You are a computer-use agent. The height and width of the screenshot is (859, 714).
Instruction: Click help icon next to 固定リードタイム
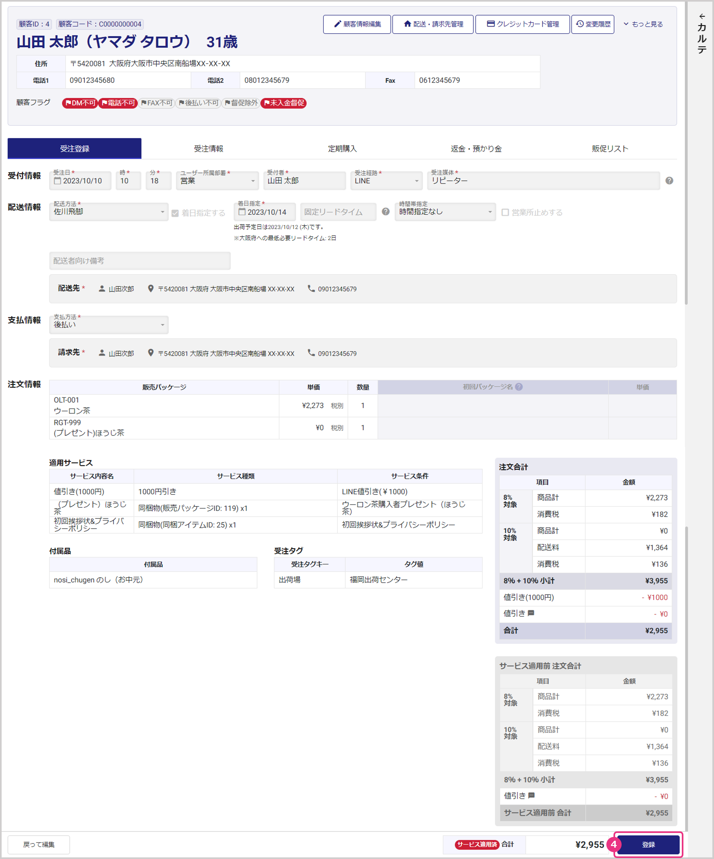pyautogui.click(x=386, y=212)
